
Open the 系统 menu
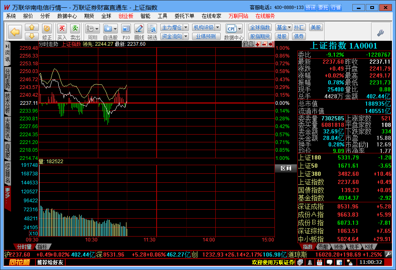pos(11,16)
